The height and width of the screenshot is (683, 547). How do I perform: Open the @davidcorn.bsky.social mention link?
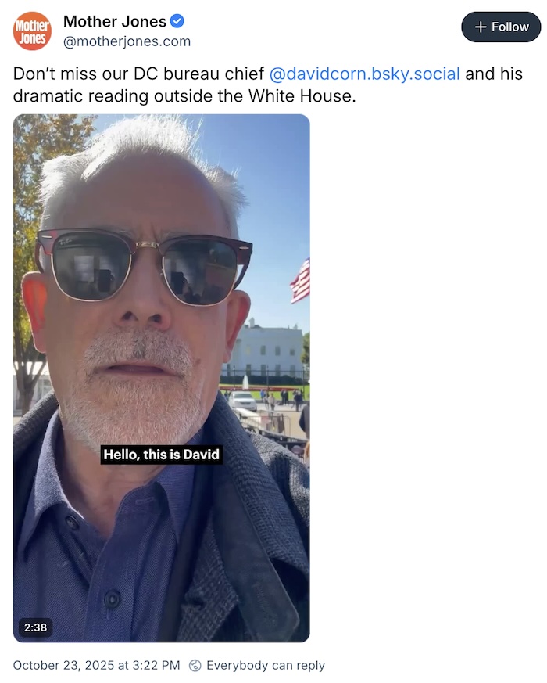364,74
